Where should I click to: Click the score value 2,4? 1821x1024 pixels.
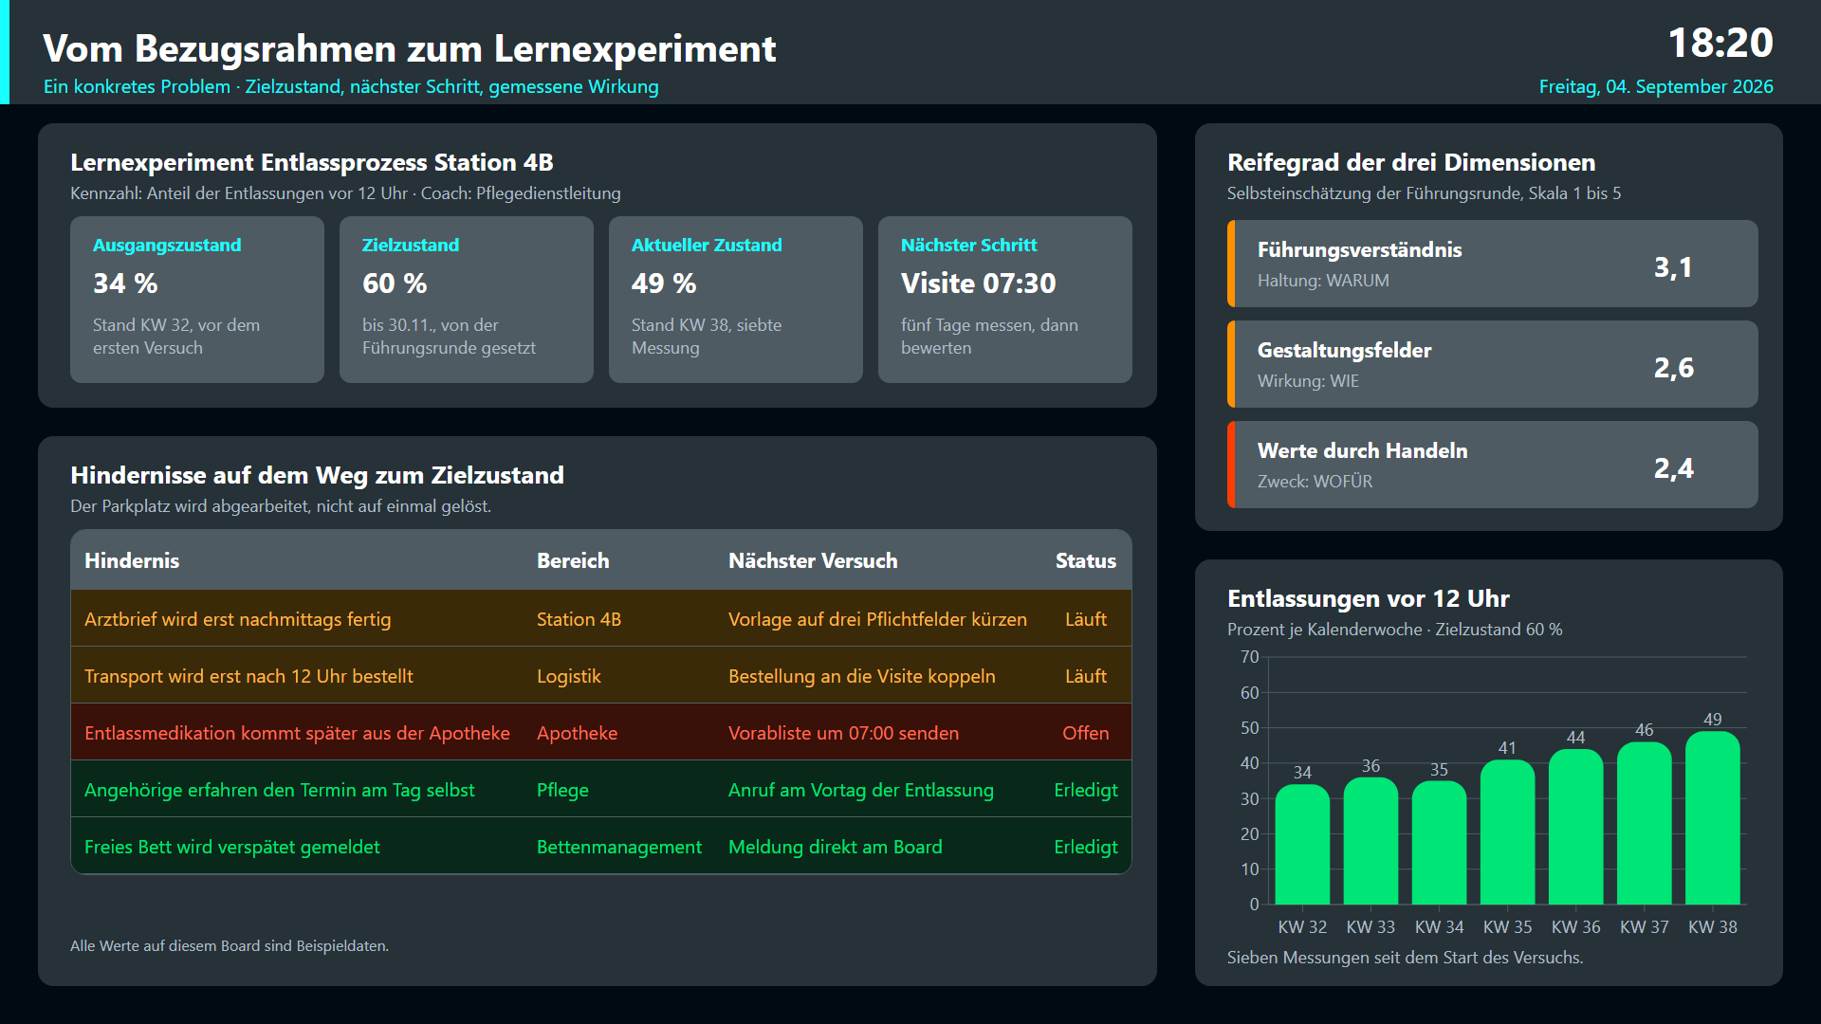[1673, 468]
